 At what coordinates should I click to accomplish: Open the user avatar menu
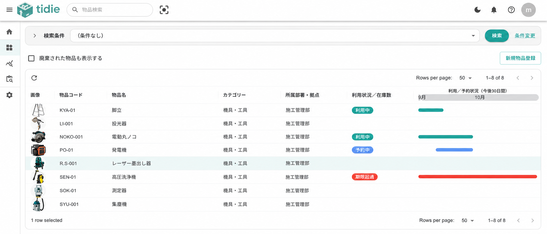528,10
